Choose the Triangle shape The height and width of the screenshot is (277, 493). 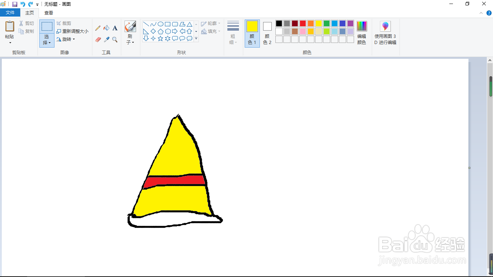189,24
